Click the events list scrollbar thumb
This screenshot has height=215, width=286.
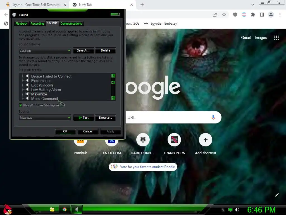(x=113, y=83)
